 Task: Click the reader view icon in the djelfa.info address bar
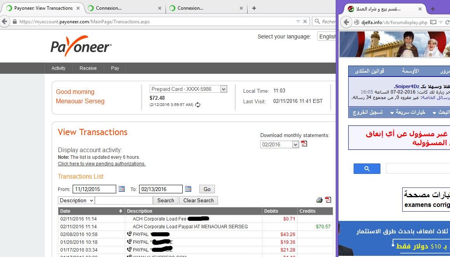tap(433, 22)
